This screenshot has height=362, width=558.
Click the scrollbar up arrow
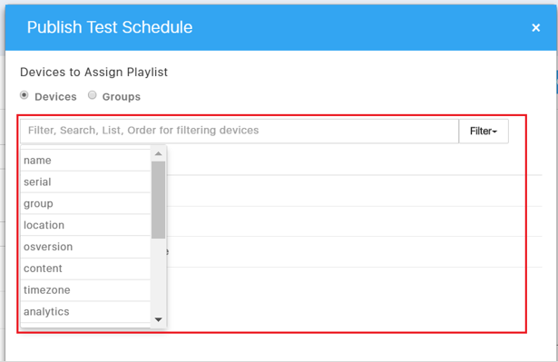(x=159, y=153)
